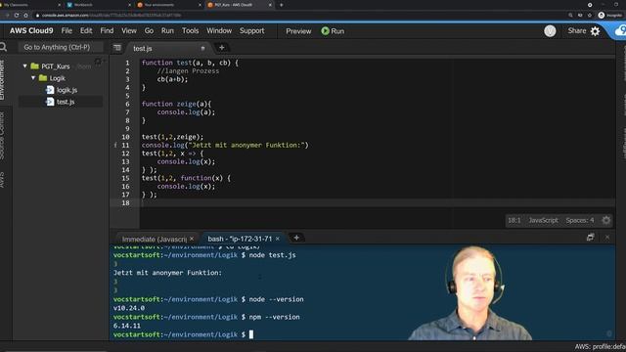Open the AWS side panel
Screen dimensions: 626x352
2,180
